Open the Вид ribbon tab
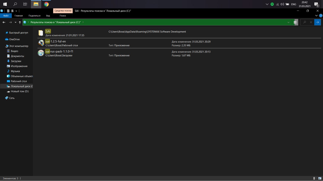 pos(48,16)
